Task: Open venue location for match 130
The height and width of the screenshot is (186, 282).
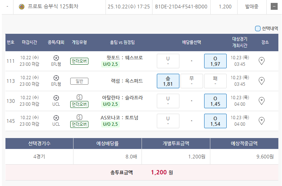Action: click(261, 101)
